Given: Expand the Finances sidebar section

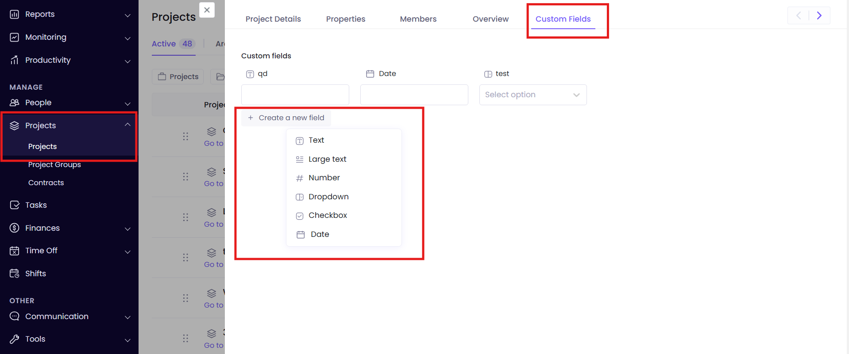Looking at the screenshot, I should tap(127, 228).
